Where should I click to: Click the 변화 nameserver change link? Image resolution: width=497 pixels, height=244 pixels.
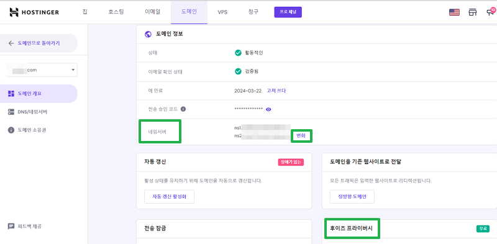(301, 135)
